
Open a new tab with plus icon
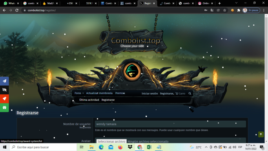[x=219, y=3]
